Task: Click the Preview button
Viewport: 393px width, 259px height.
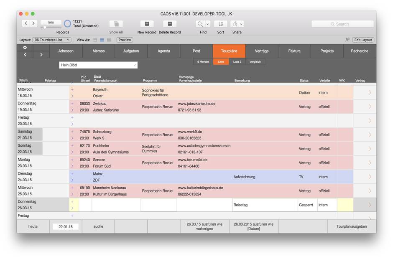Action: tap(125, 40)
